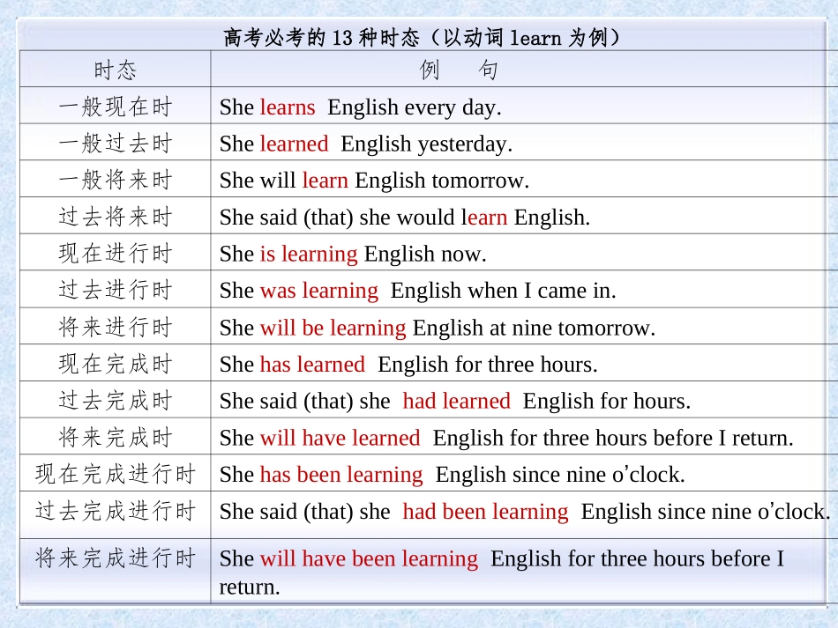Click sentence 'She learns English every day.'

360,107
